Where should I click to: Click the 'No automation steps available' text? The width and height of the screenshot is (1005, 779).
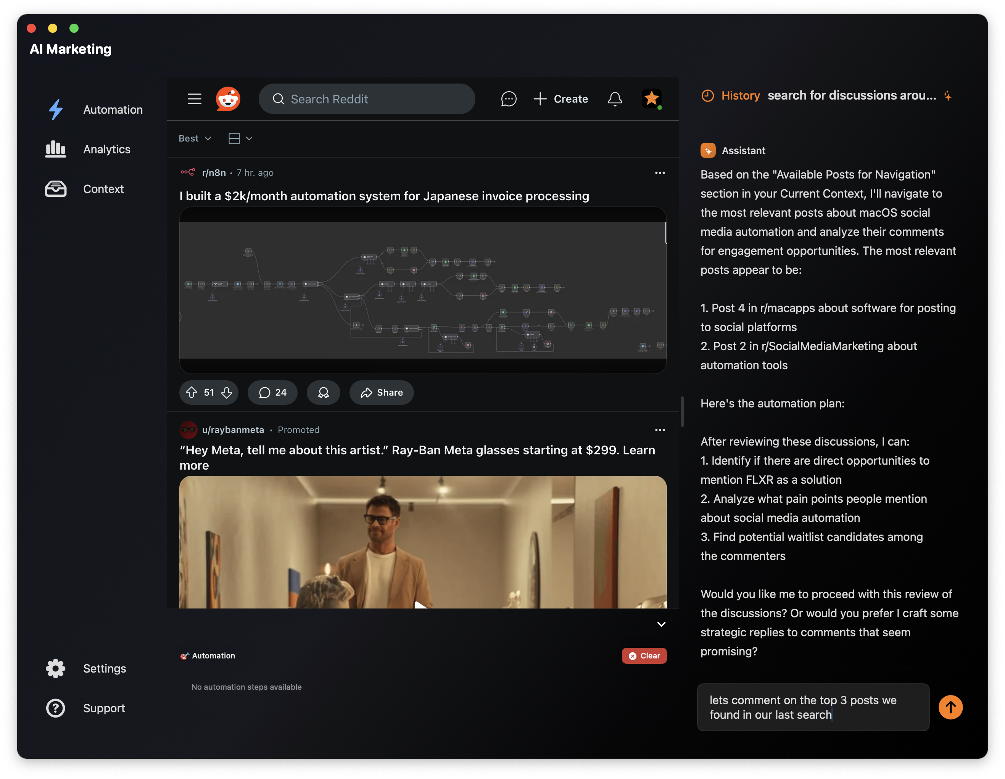246,687
